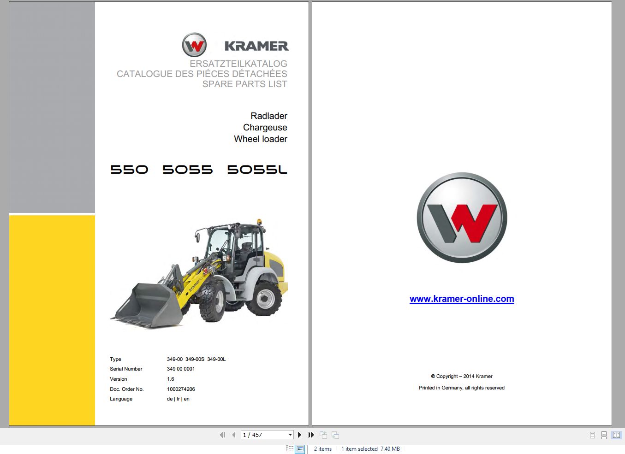Screen dimensions: 625x454
Task: Open the www.kramer-online.com link
Action: click(x=462, y=299)
